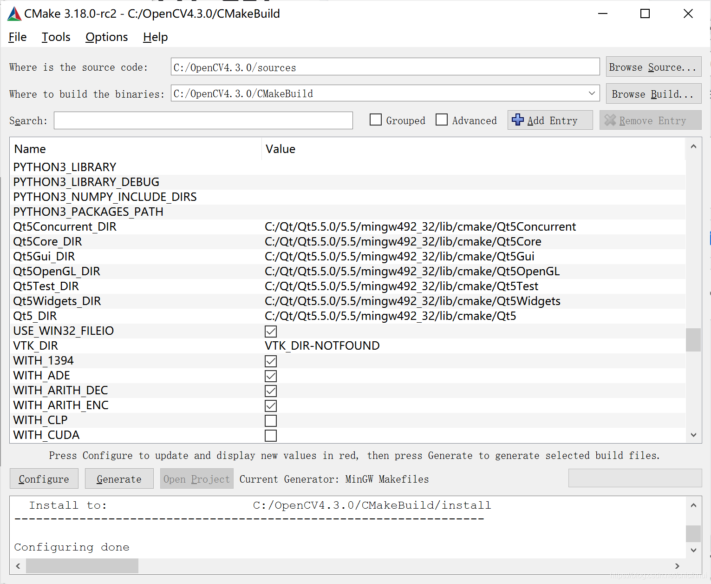Viewport: 711px width, 584px height.
Task: Select the PYTHON3_LIBRARY_DEBUG row
Action: 347,182
